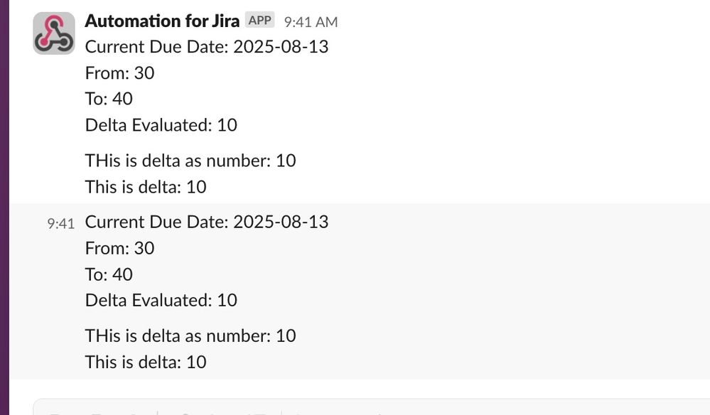Click "From: 30" in the second message
This screenshot has height=415, width=710.
click(x=120, y=248)
